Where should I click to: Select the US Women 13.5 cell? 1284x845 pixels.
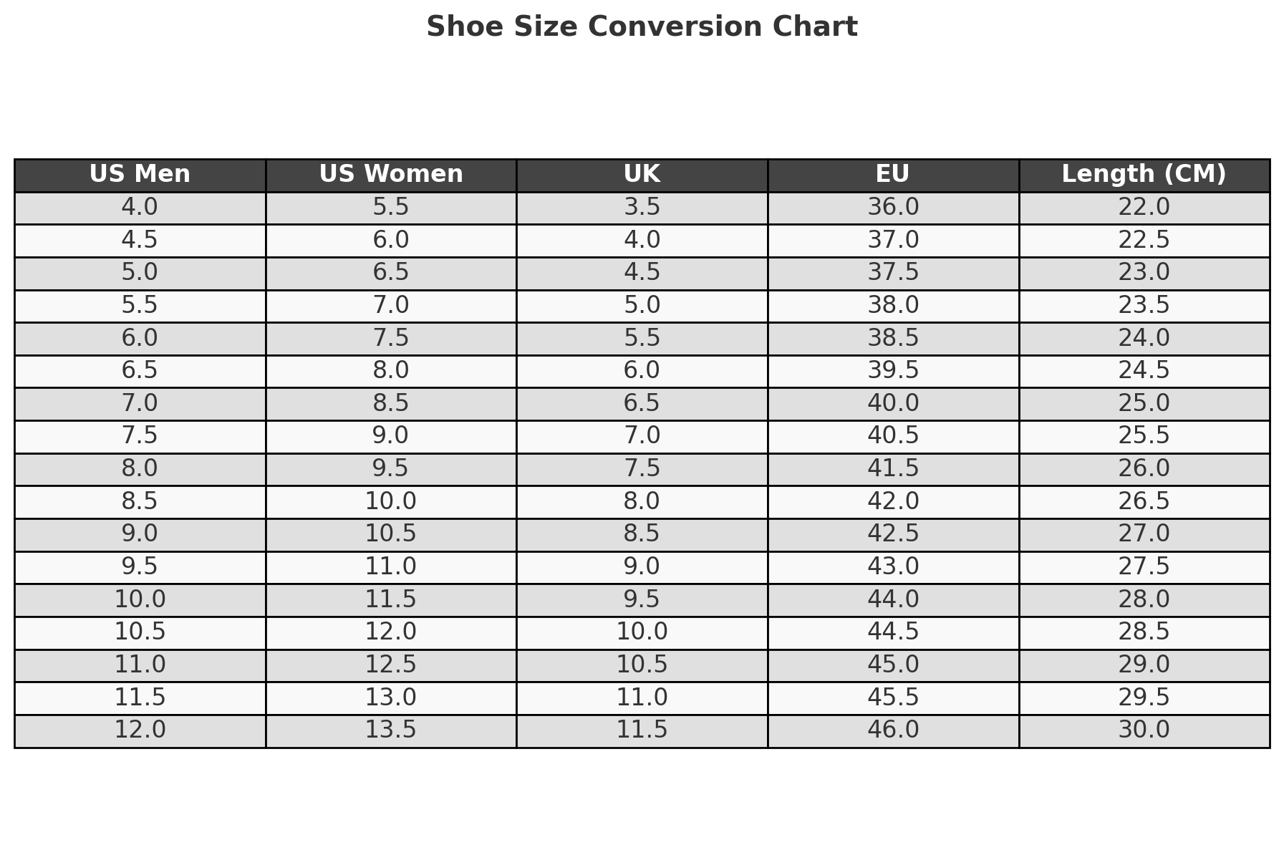[391, 730]
